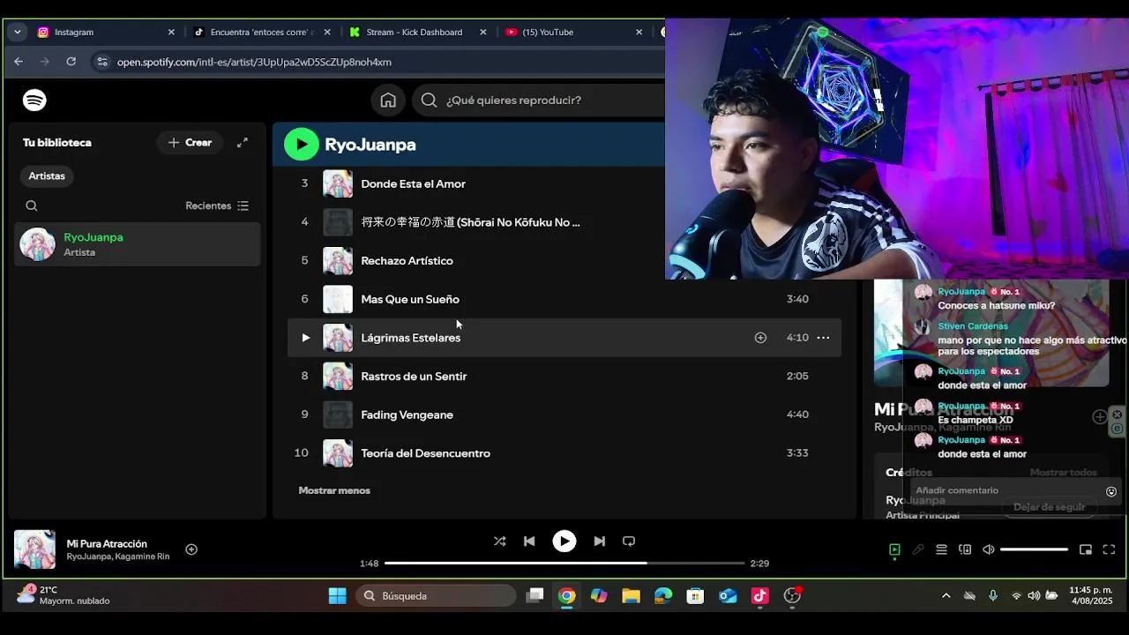Viewport: 1129px width, 635px height.
Task: Select the Japanese-titled track number 4
Action: (470, 222)
